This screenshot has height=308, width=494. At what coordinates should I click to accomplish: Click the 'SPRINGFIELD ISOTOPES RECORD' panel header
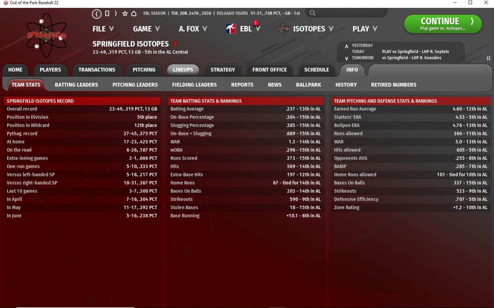coord(82,101)
